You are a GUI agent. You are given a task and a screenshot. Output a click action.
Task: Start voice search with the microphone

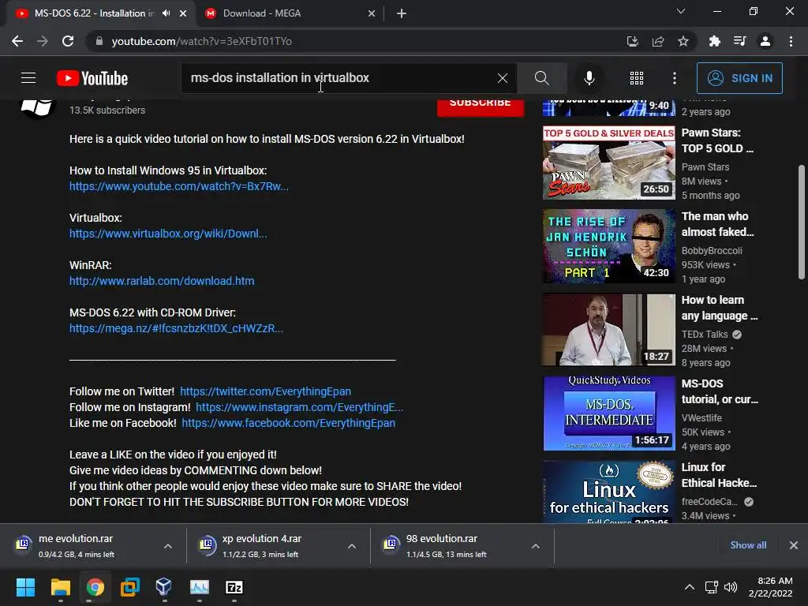pyautogui.click(x=589, y=78)
